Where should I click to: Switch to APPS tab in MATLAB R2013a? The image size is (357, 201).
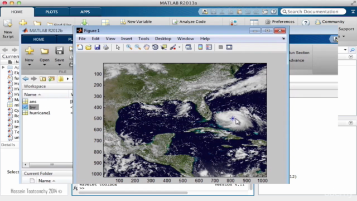pyautogui.click(x=85, y=12)
